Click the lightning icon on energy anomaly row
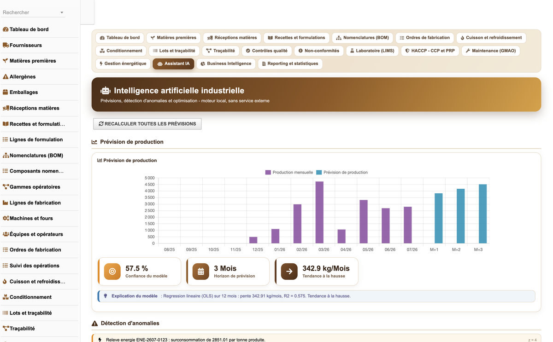553x342 pixels. click(x=100, y=340)
